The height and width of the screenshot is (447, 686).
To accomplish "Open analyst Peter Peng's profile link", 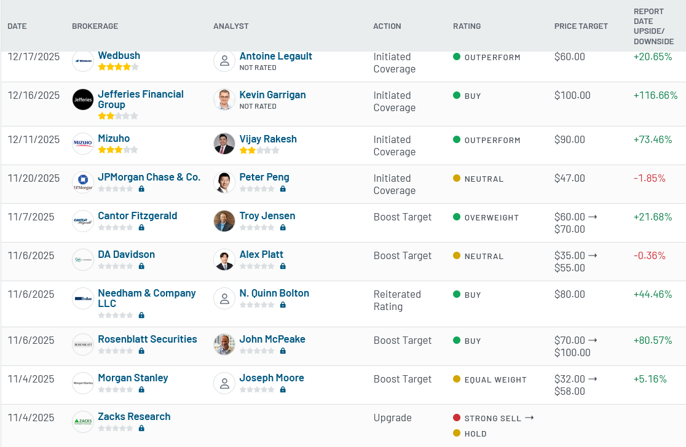I will (x=264, y=177).
